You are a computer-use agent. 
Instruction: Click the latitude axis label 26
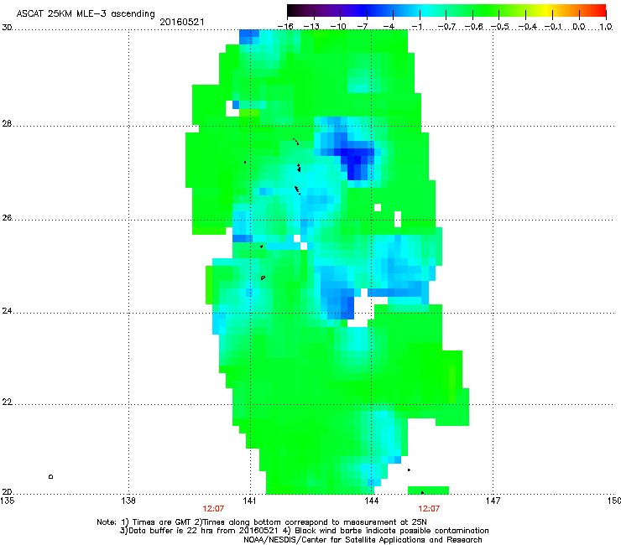coord(7,218)
